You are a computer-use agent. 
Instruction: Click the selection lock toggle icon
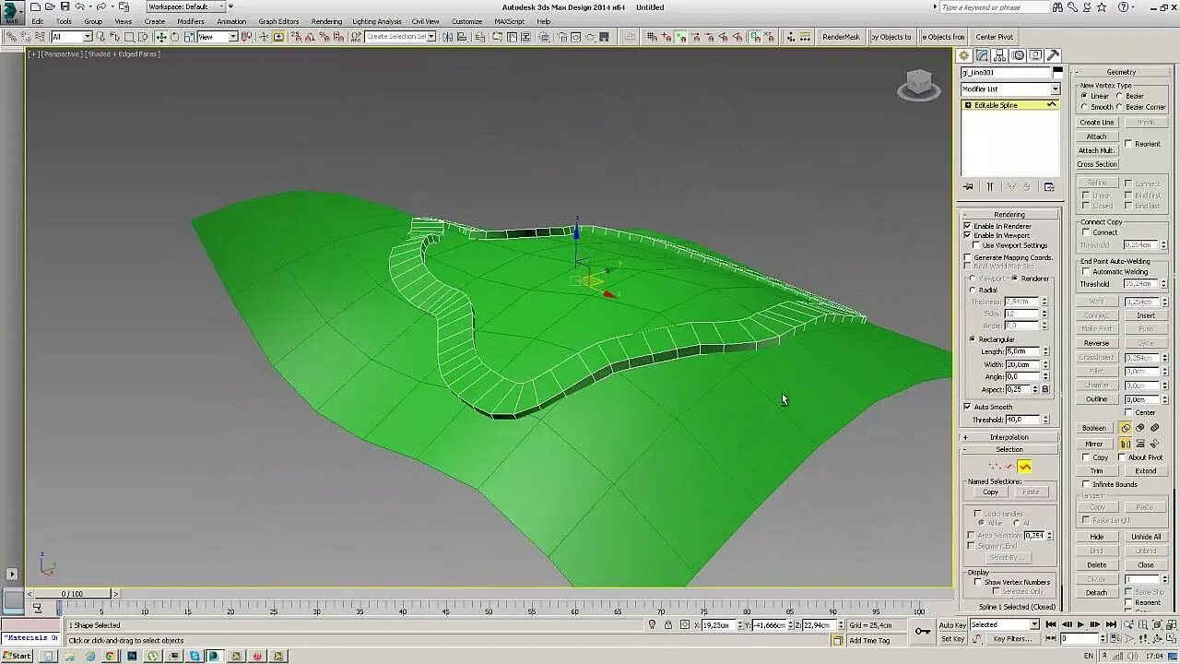(x=668, y=624)
